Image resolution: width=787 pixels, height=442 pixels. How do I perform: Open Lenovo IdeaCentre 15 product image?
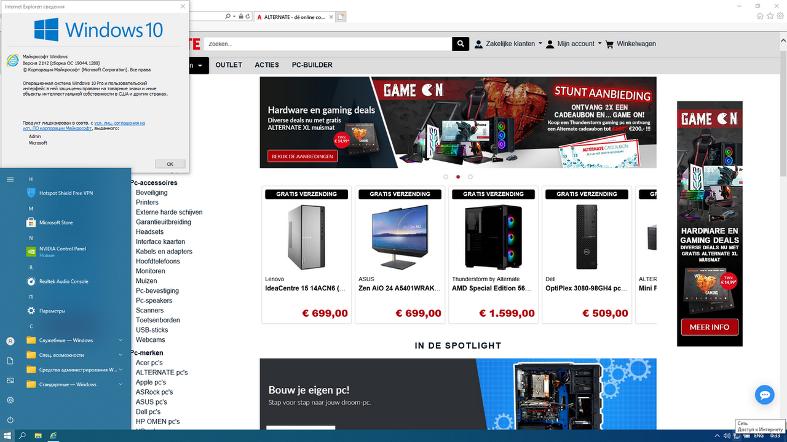coord(306,237)
